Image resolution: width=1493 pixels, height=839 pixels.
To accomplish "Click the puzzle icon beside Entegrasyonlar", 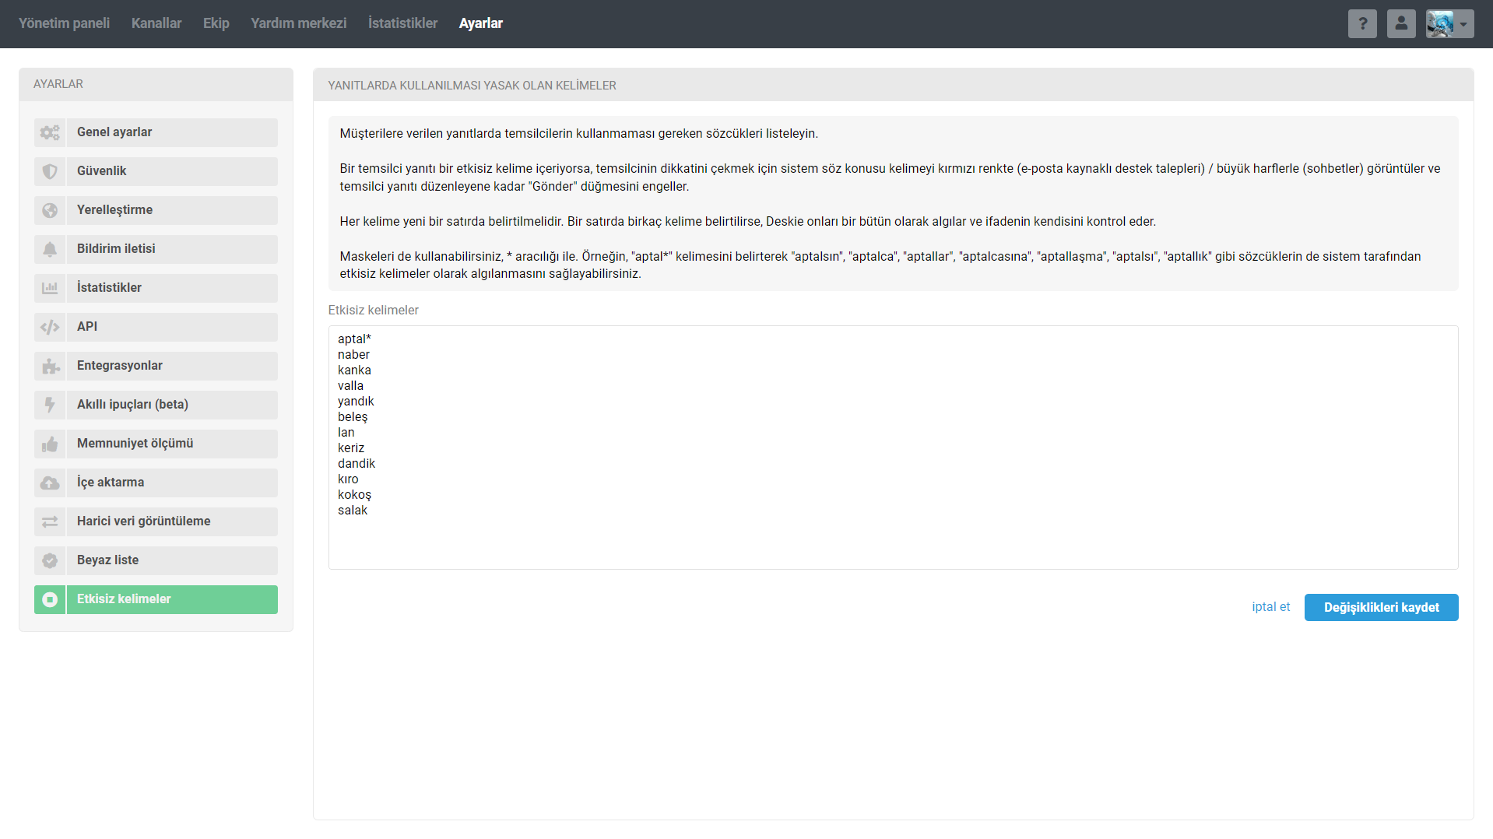I will pyautogui.click(x=50, y=366).
